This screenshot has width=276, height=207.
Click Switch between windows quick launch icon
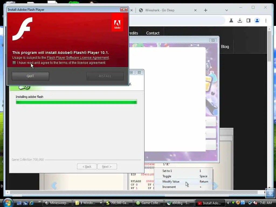[25, 203]
